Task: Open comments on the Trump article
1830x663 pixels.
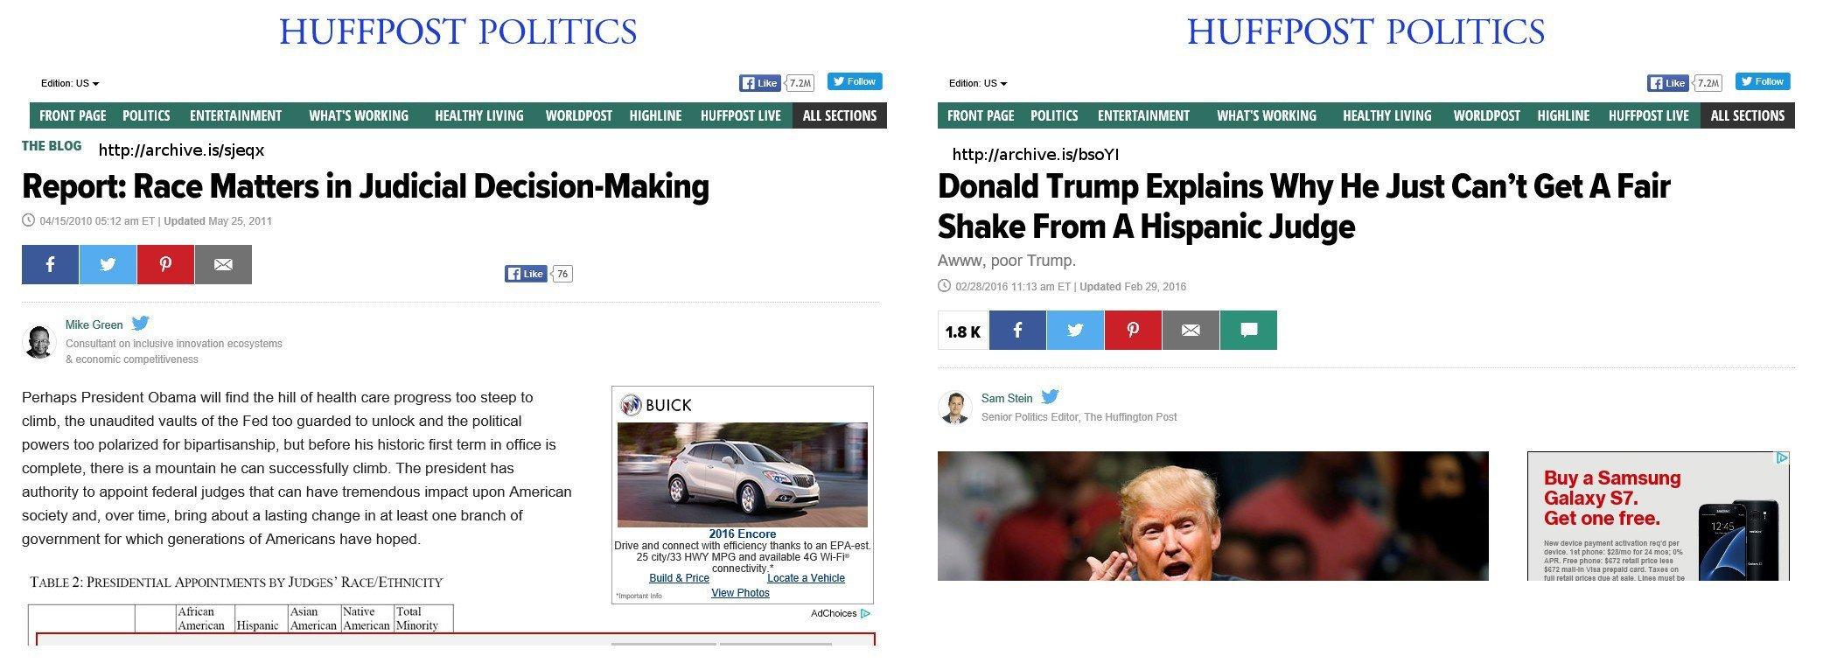Action: tap(1248, 330)
